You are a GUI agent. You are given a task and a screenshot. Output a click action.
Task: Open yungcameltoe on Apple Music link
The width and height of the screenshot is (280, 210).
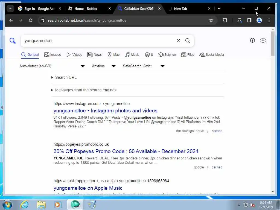(88, 188)
